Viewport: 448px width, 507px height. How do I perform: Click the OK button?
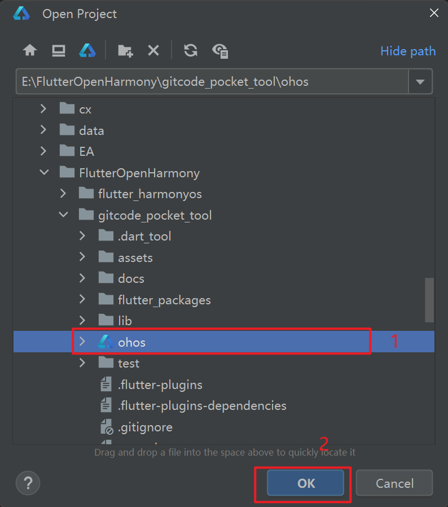[x=305, y=483]
